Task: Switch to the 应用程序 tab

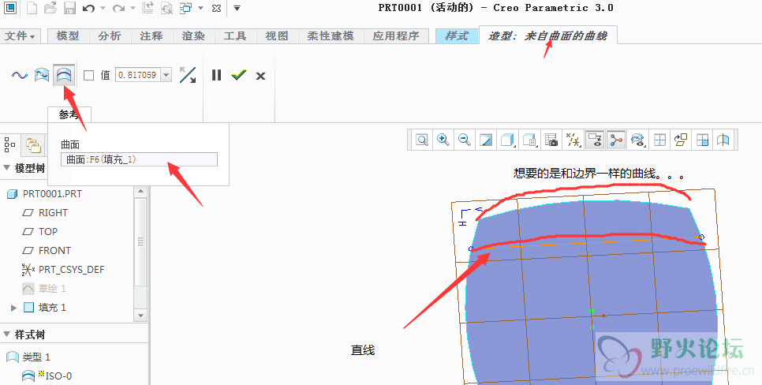Action: click(396, 36)
